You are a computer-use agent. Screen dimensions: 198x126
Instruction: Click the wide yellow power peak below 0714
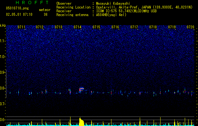pyautogui.click(x=82, y=122)
